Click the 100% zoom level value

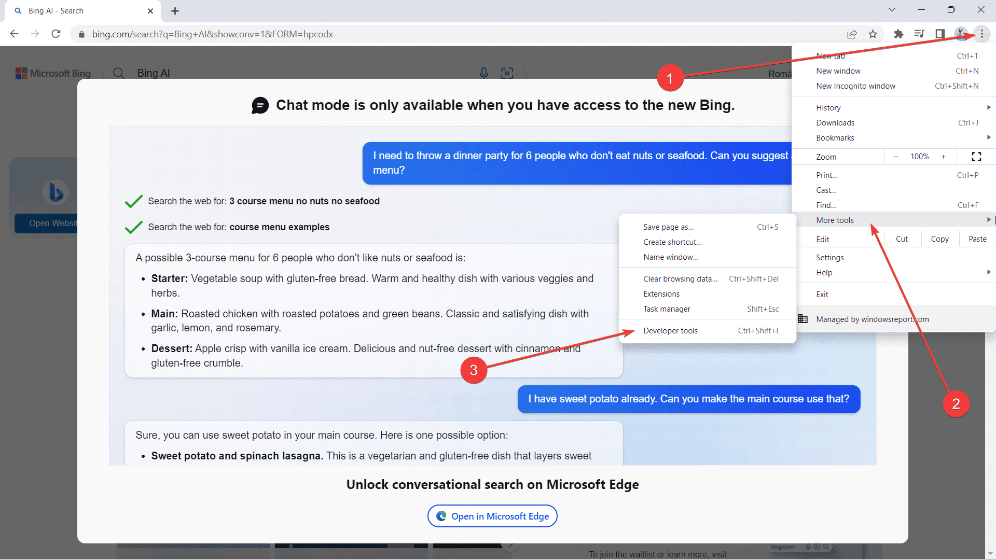(x=920, y=157)
